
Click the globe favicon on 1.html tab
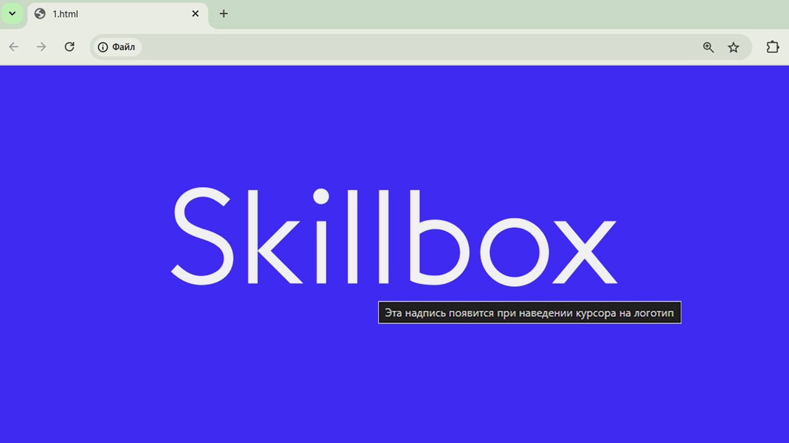point(40,14)
